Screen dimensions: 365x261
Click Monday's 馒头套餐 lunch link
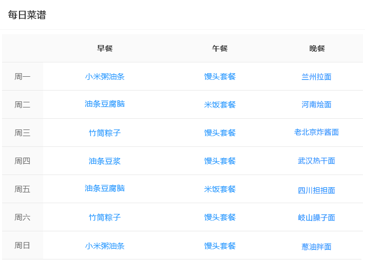pos(220,77)
